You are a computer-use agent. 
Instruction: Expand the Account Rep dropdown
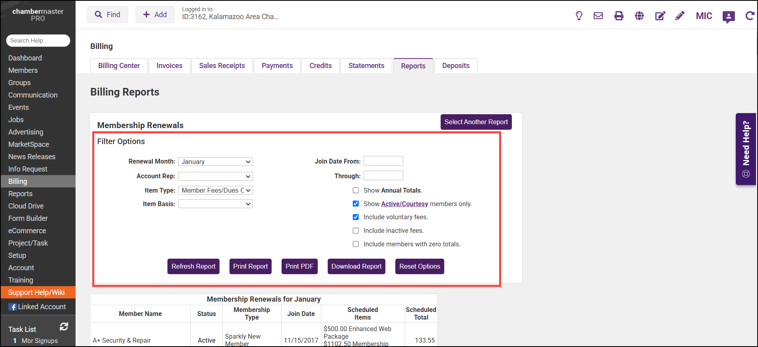(x=215, y=176)
